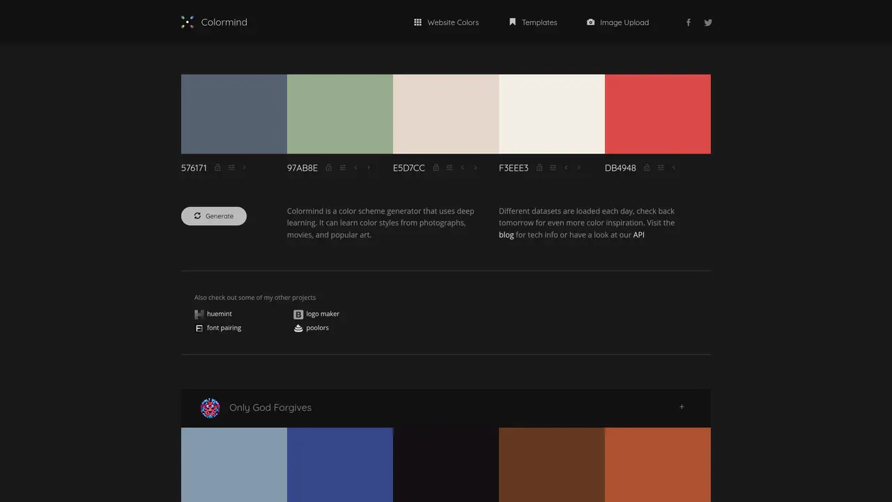Open adjust sliders for E5D7CC
The height and width of the screenshot is (502, 892).
[x=449, y=167]
